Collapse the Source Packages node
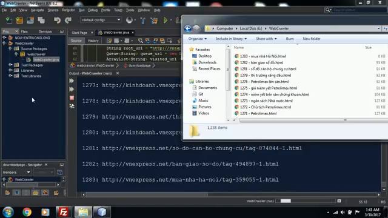This screenshot has height=218, width=388. coord(10,48)
